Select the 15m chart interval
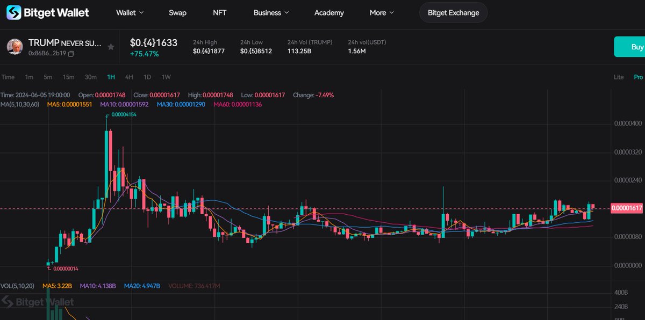 pyautogui.click(x=68, y=77)
